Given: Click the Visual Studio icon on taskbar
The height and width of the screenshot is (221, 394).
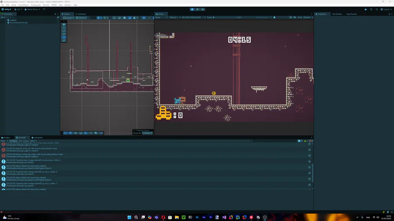Looking at the screenshot, I should [x=224, y=217].
